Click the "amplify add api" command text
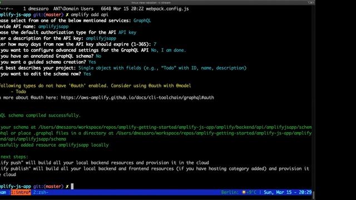 90,15
